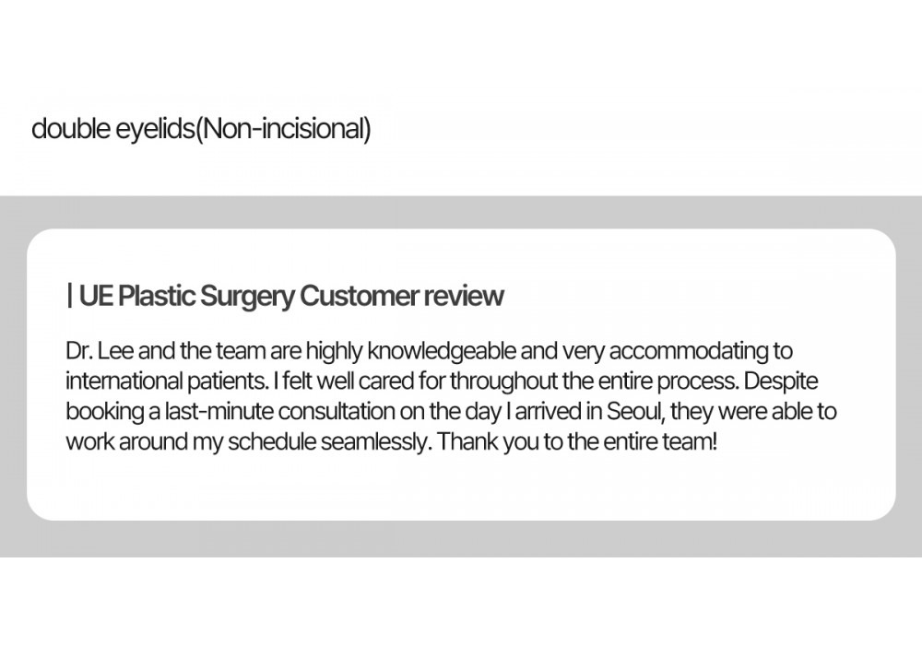The height and width of the screenshot is (645, 922).
Task: Click '(Non-incisional)' in the top heading
Action: pos(282,129)
